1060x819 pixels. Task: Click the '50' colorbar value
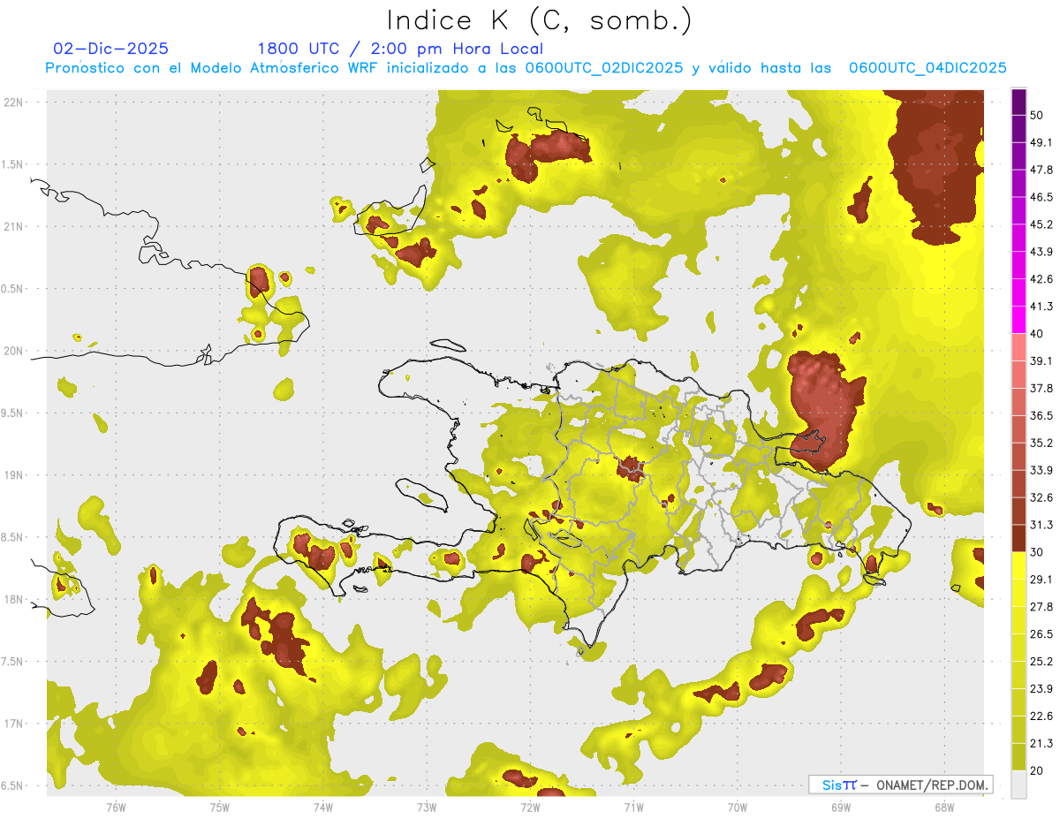coord(1038,116)
